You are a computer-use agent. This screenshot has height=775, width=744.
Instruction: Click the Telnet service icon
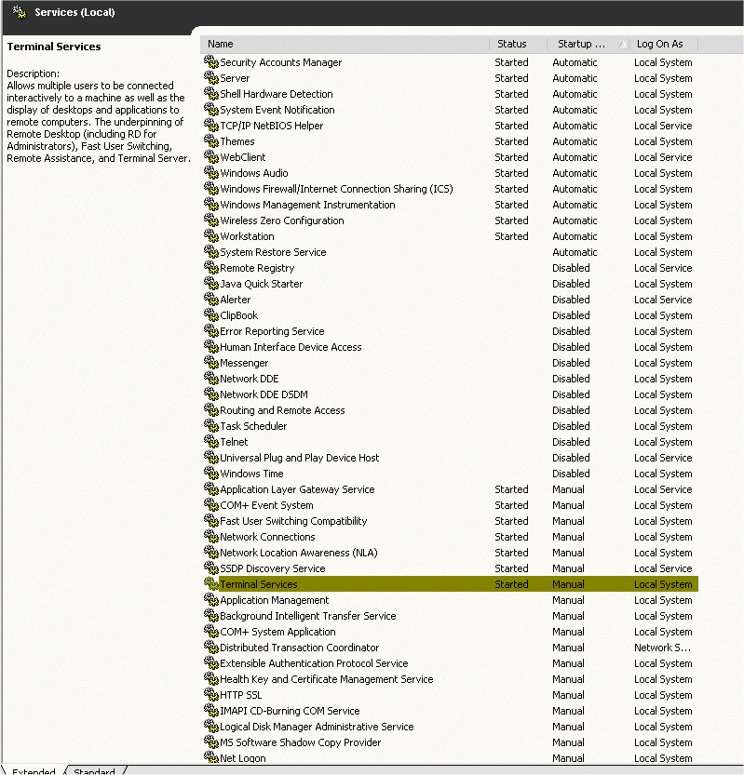point(211,441)
